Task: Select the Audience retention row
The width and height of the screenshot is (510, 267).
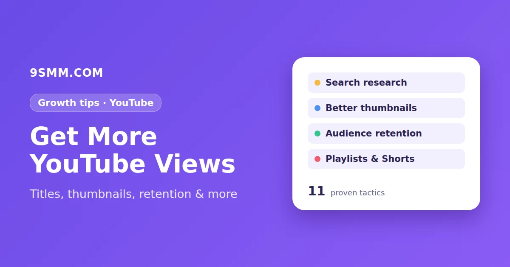Action: pos(386,133)
